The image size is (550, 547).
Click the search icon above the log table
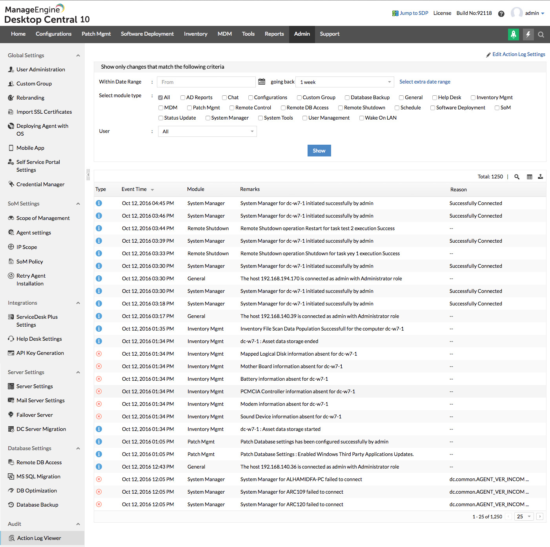tap(517, 176)
